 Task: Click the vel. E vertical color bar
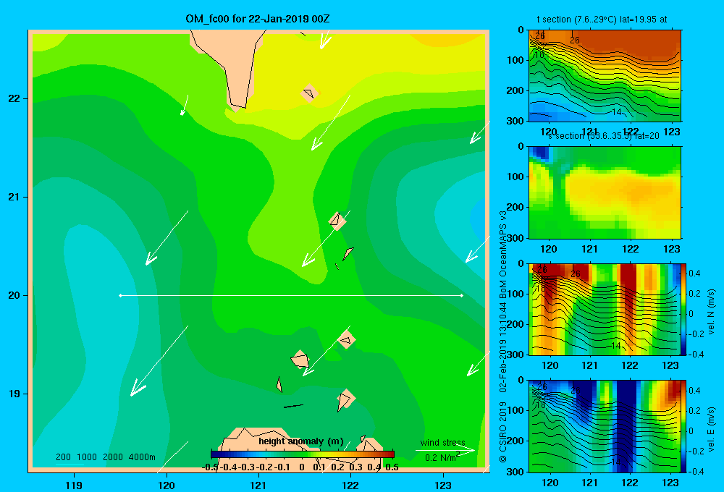pyautogui.click(x=684, y=426)
